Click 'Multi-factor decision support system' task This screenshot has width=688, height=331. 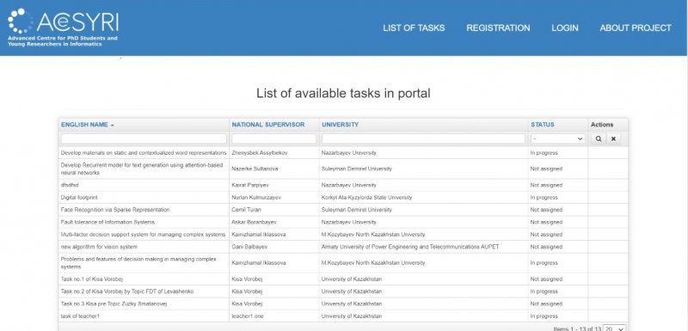143,235
